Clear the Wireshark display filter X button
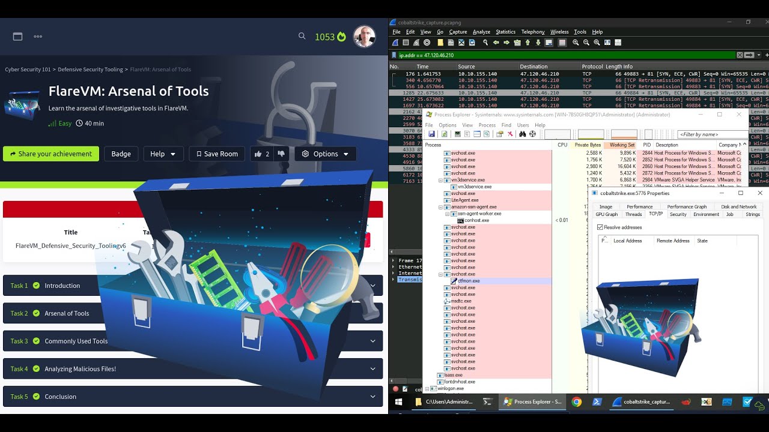 [738, 55]
